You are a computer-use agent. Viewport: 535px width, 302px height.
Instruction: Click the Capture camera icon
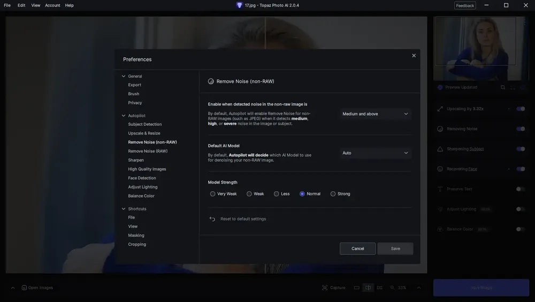pos(325,288)
